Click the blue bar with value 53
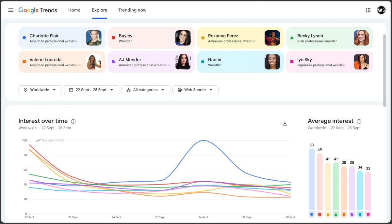392x224 pixels. [311, 179]
